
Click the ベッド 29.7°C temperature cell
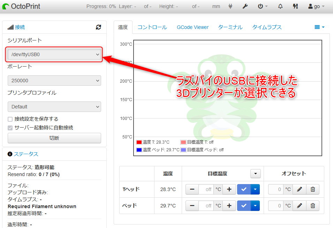168,206
